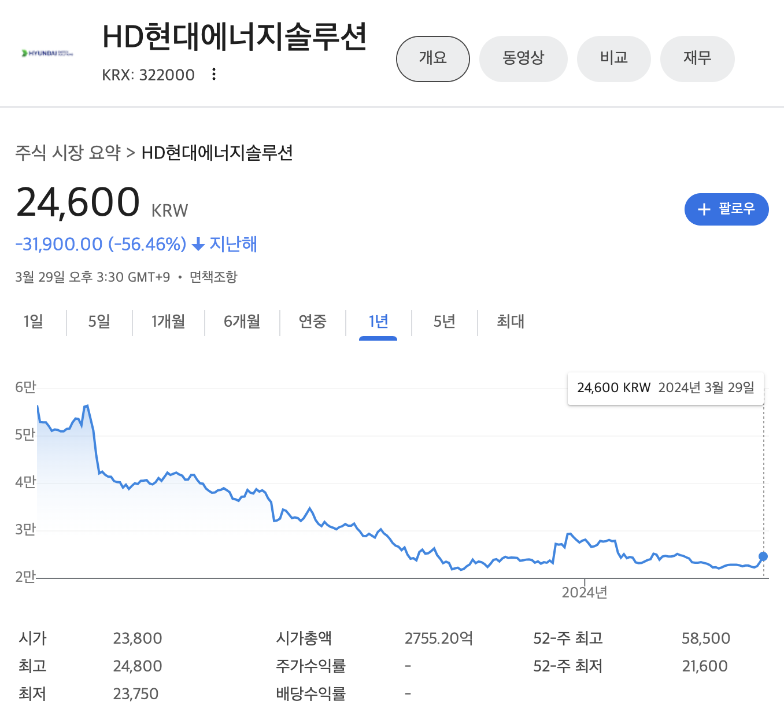Click the timestamp 3월 29일 오후 3:30 GMT+9
Viewport: 784px width, 716px height.
coord(93,277)
